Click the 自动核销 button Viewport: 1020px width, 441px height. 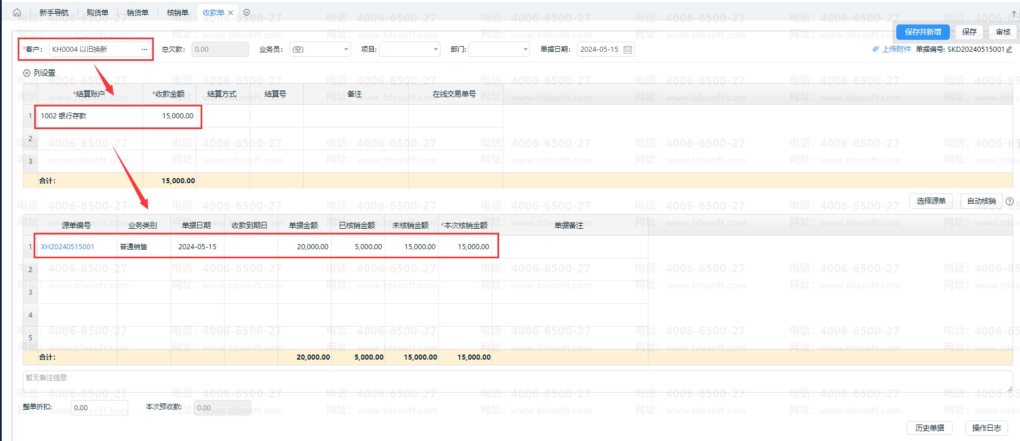click(x=981, y=201)
